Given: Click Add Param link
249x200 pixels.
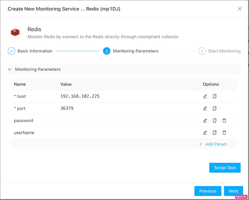Looking at the screenshot, I should (x=213, y=144).
